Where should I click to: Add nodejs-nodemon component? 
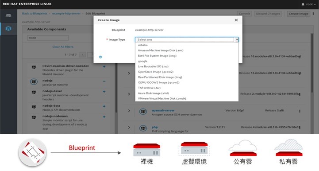pyautogui.click(x=104, y=117)
